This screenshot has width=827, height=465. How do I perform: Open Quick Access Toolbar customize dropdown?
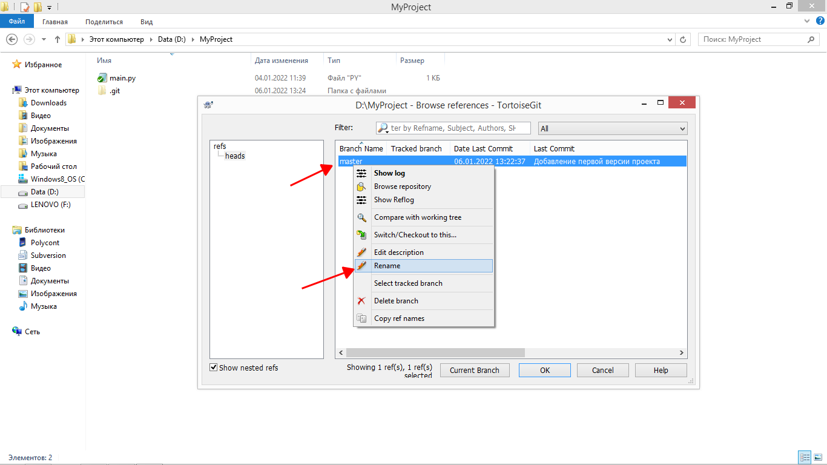click(x=49, y=7)
